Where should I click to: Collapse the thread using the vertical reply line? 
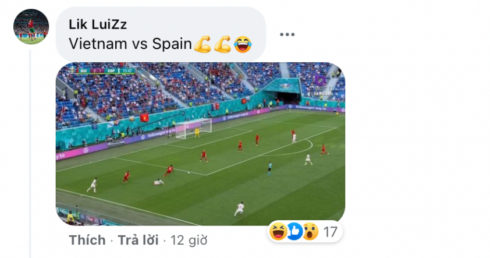pyautogui.click(x=30, y=153)
